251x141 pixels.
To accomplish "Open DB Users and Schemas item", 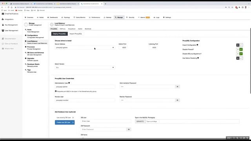I will pos(36,54).
